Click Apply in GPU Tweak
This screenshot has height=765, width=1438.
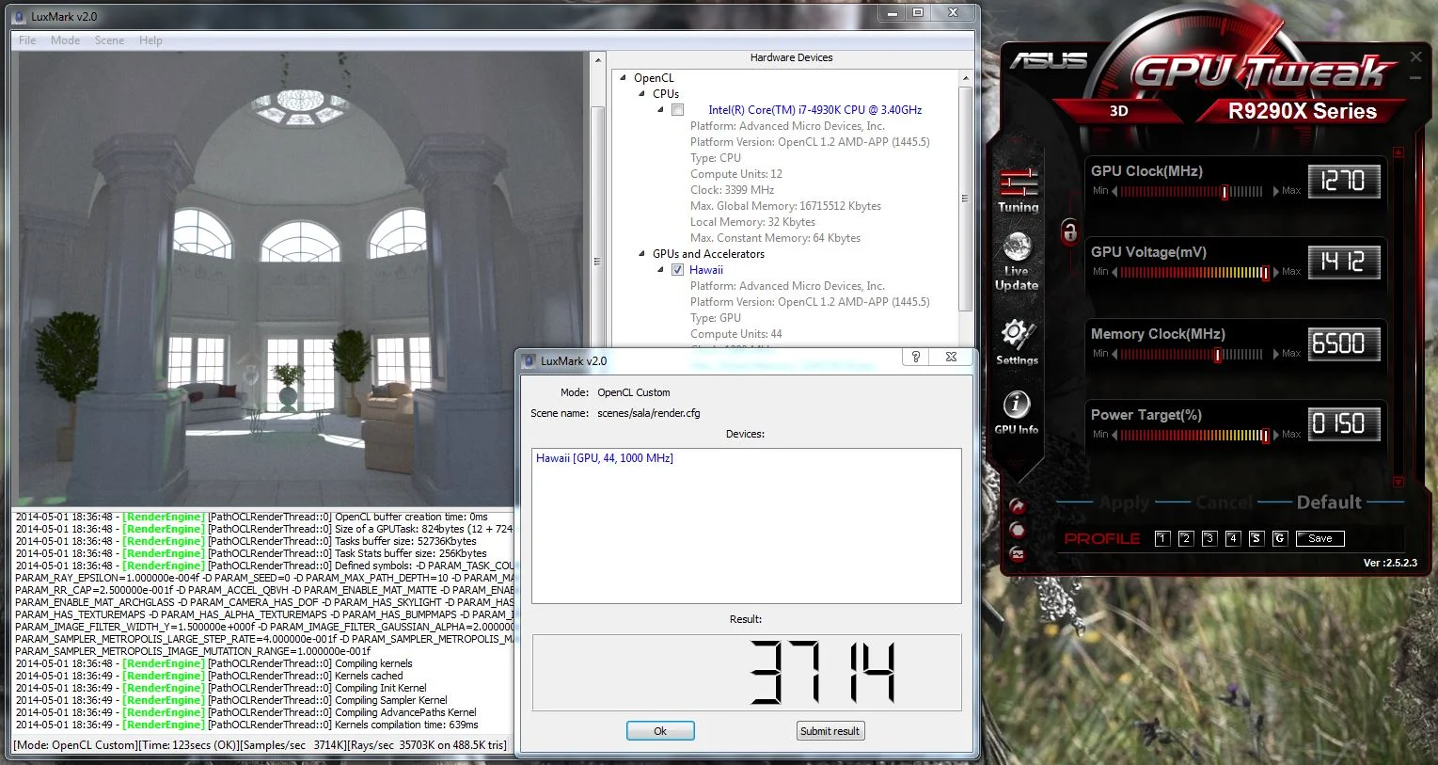1125,502
